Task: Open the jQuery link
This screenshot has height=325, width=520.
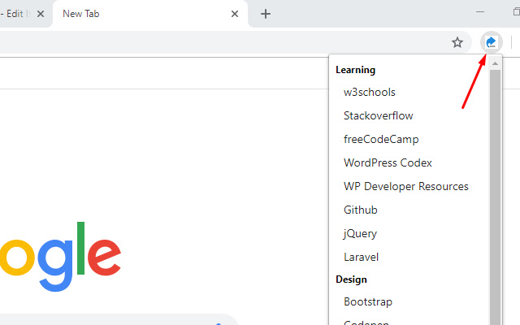Action: (360, 234)
